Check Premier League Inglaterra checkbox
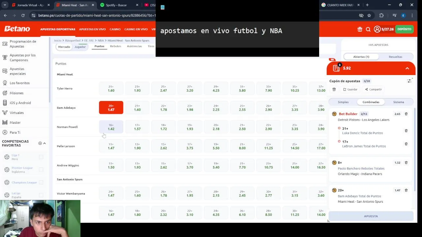This screenshot has width=422, height=237. 41,170
